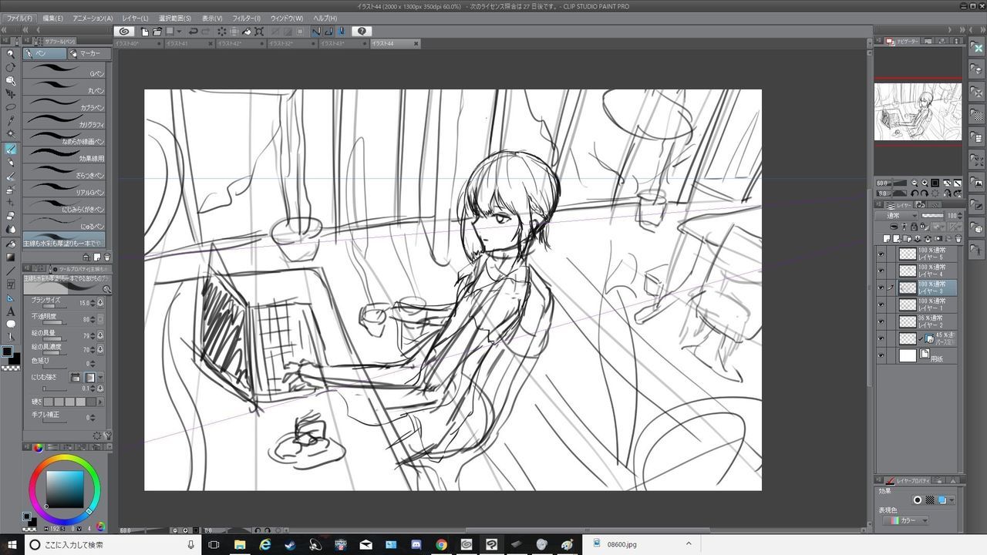The height and width of the screenshot is (555, 987).
Task: Select the Gペン sub tool
Action: pyautogui.click(x=64, y=71)
